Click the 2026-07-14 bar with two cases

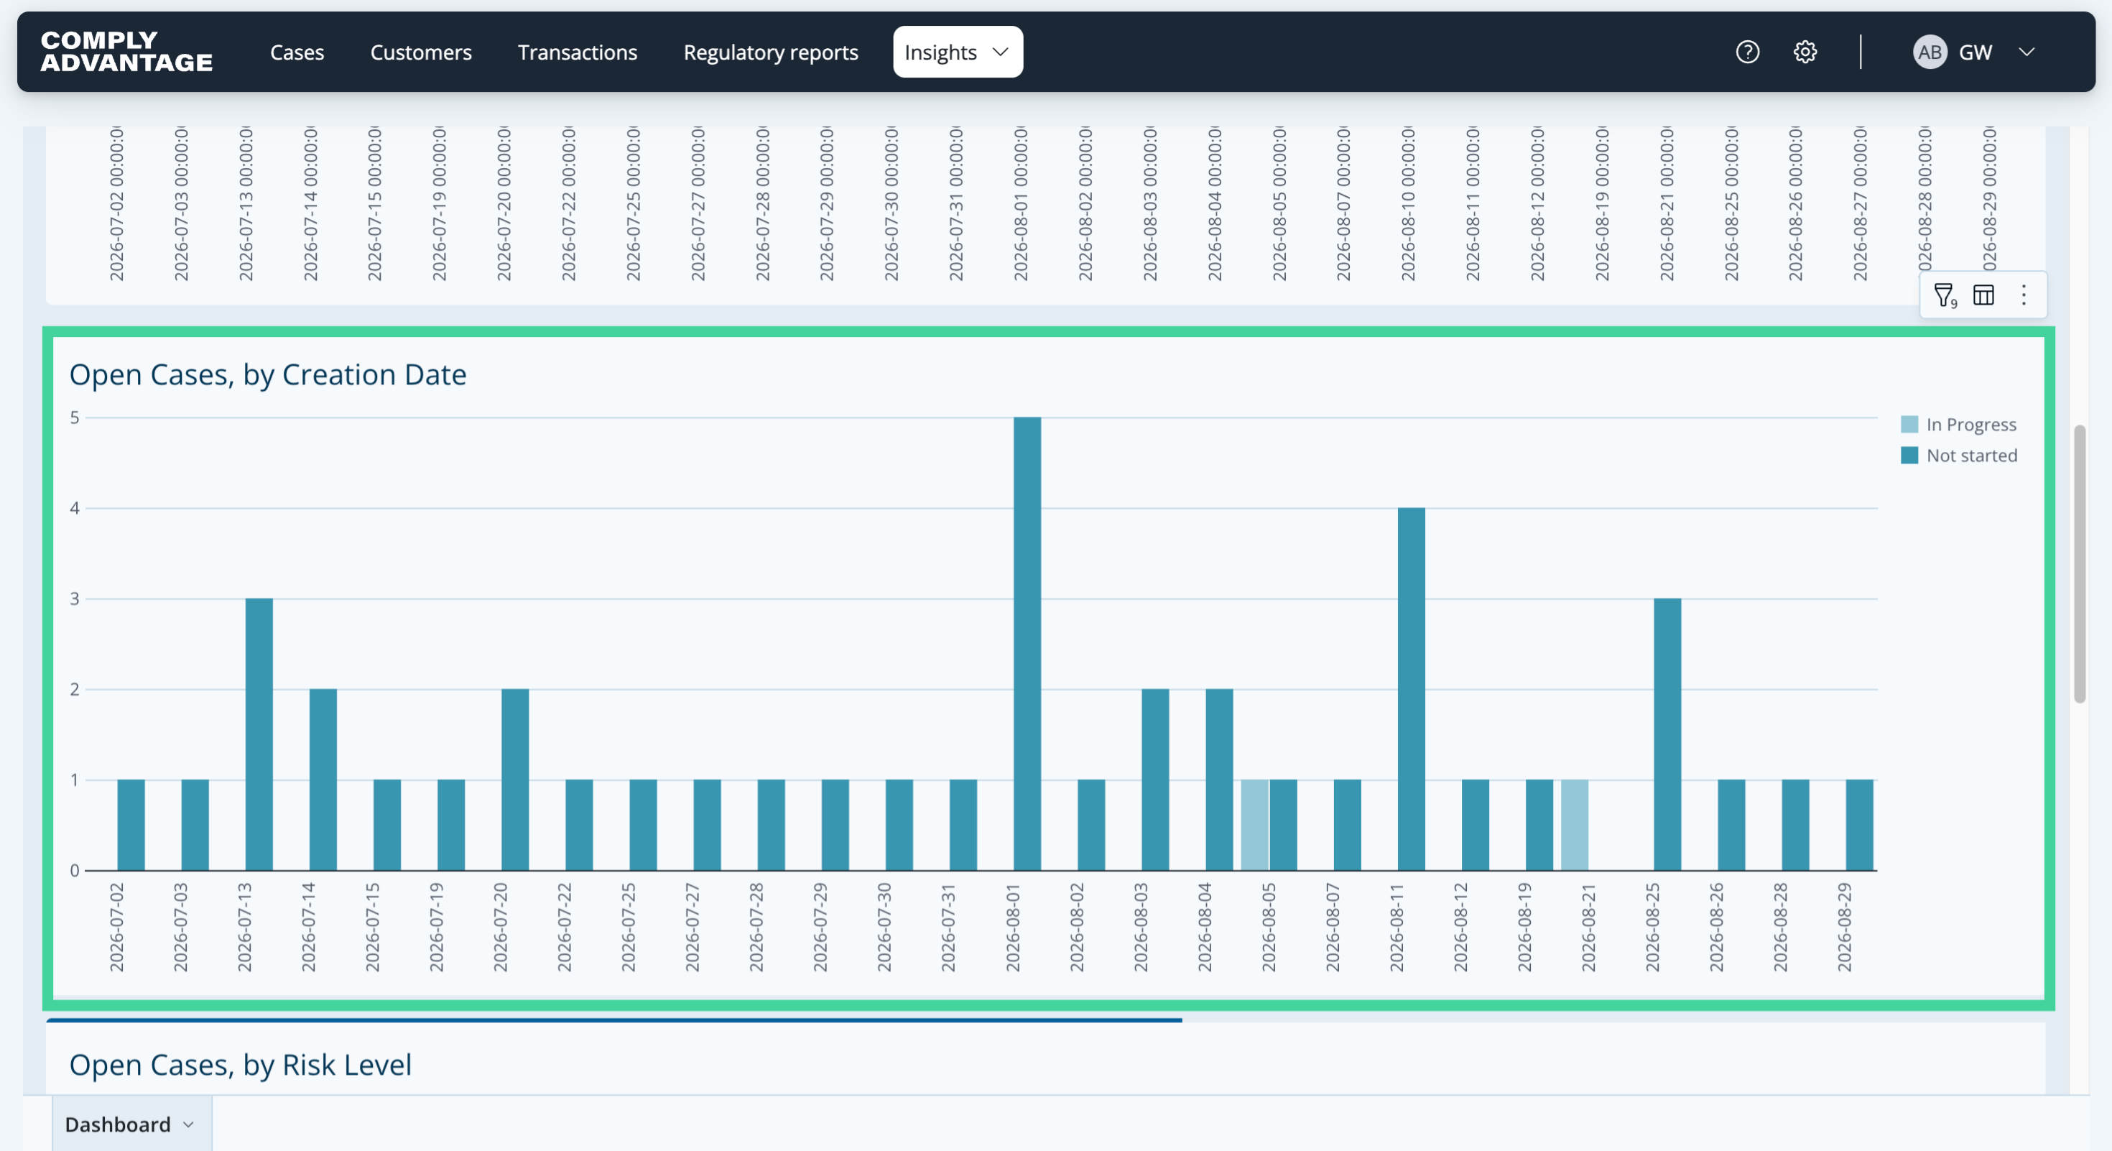[x=323, y=779]
